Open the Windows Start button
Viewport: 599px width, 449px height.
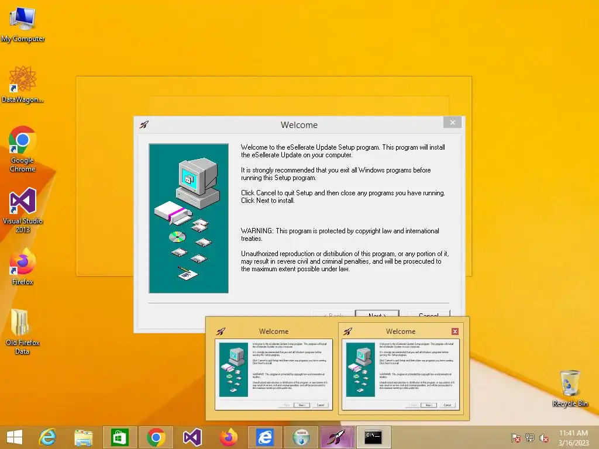pos(15,437)
